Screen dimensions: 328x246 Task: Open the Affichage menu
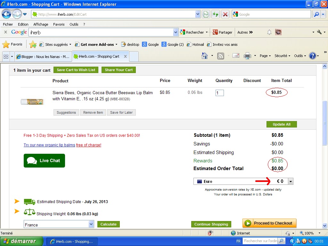click(x=41, y=24)
